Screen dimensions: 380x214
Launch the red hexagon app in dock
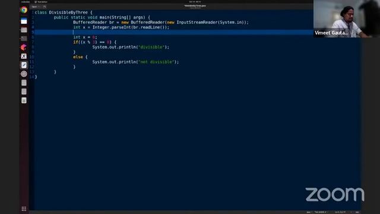pos(24,48)
